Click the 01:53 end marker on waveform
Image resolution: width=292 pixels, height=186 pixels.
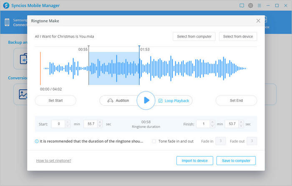coord(139,49)
